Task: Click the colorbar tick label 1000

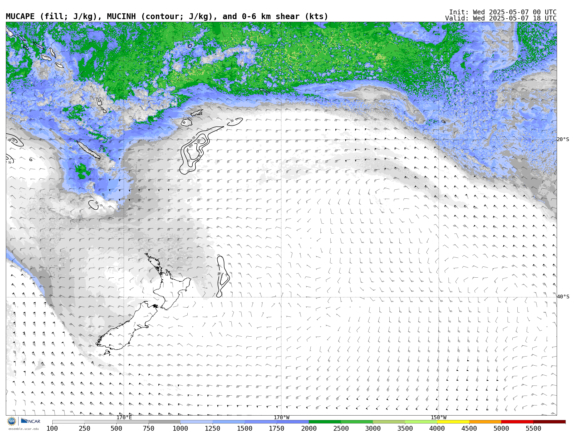Action: [180, 429]
